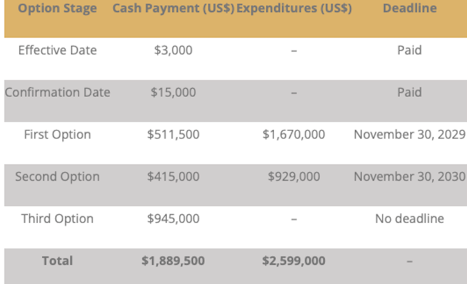Viewport: 467px width, 284px height.
Task: Select the $15,000 cash payment cell
Action: click(173, 92)
